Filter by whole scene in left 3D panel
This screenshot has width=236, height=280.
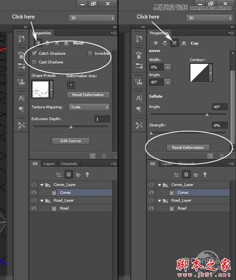pos(59,174)
